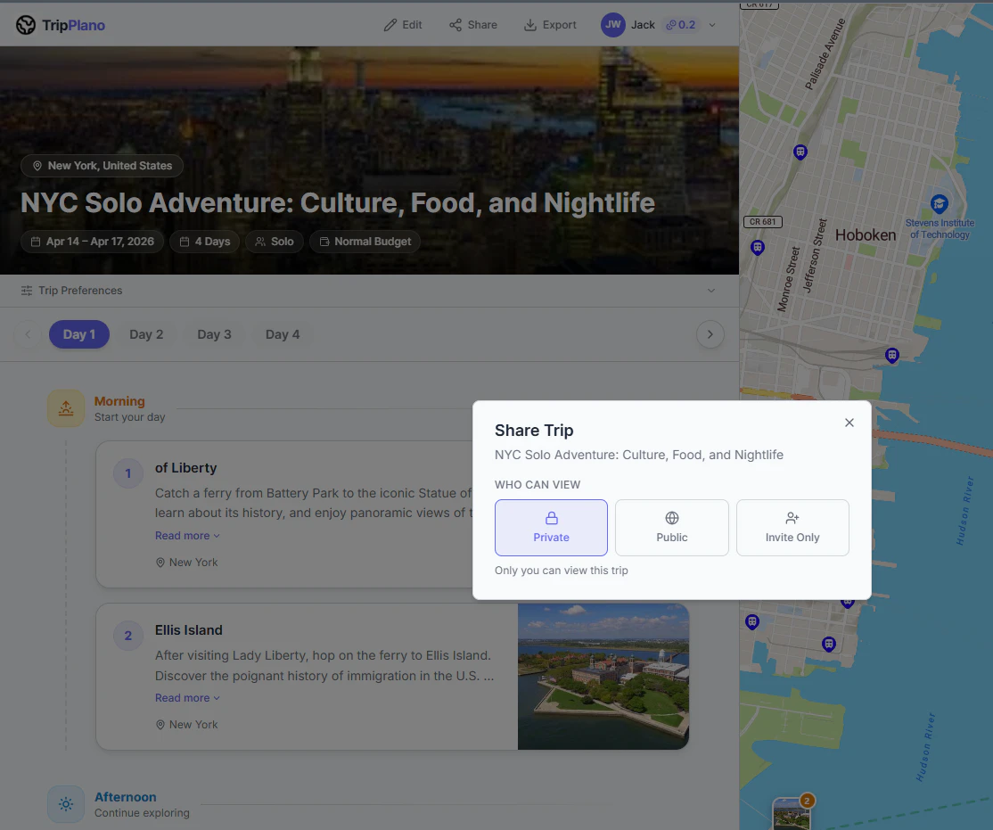Switch to the Day 4 tab

pyautogui.click(x=283, y=333)
